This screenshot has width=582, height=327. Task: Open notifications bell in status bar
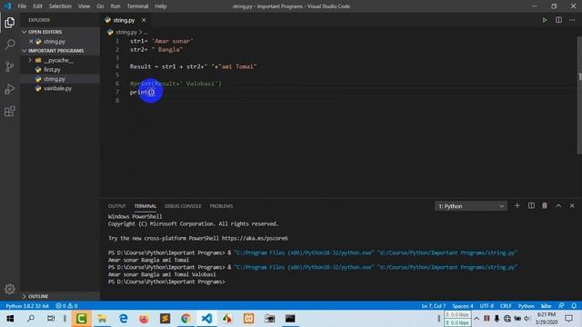[574, 306]
